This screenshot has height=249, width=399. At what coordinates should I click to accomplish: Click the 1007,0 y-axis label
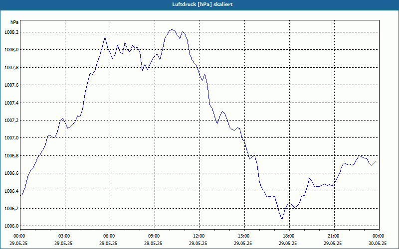tap(11, 138)
